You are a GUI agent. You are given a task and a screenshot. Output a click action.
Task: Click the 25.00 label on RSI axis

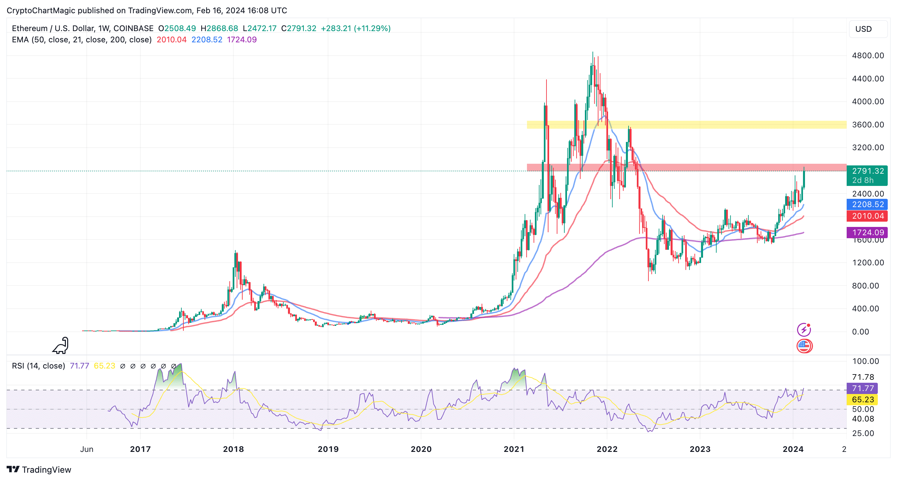pos(863,433)
